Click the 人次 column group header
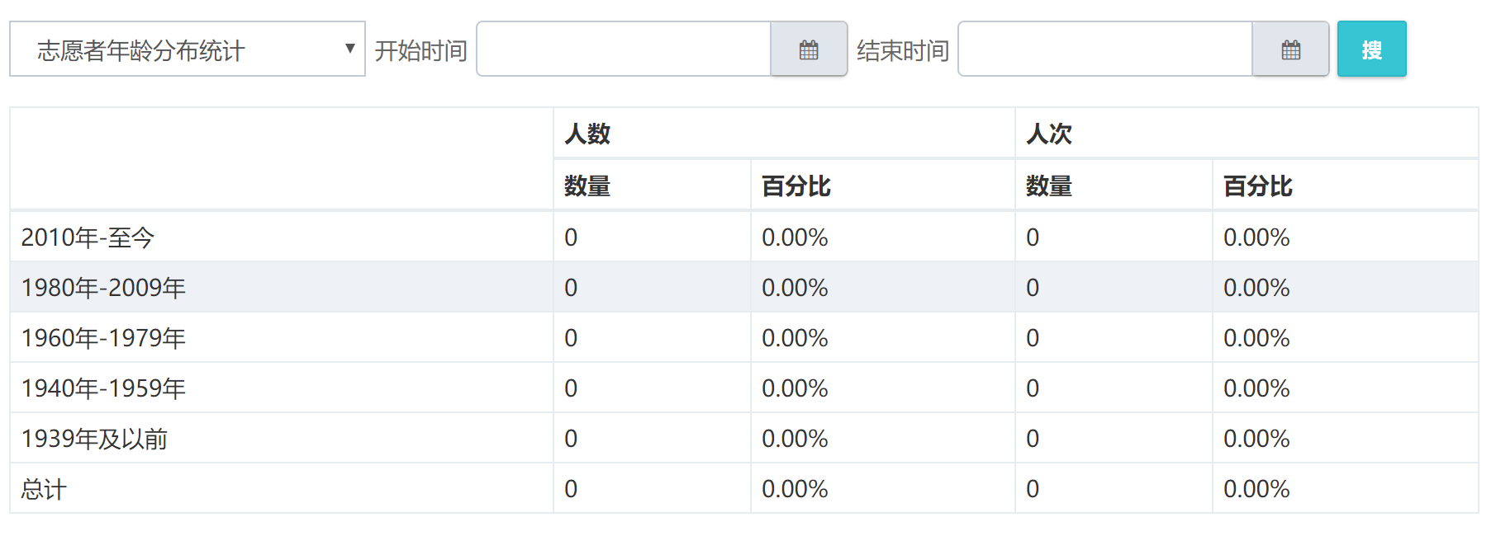 tap(1048, 134)
